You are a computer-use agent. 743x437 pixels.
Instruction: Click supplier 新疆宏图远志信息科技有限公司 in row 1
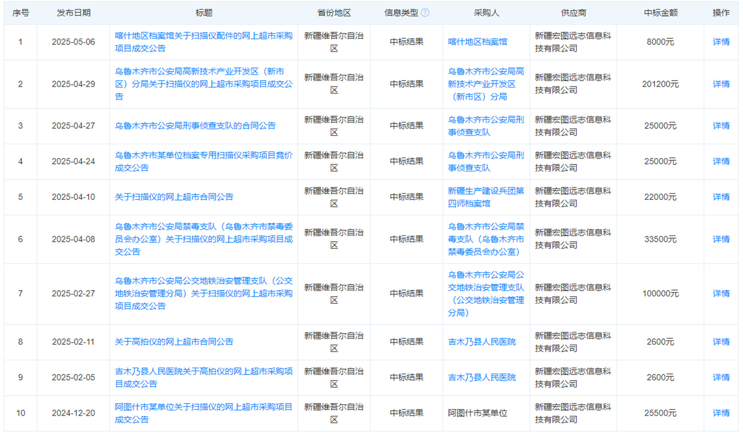coord(573,42)
